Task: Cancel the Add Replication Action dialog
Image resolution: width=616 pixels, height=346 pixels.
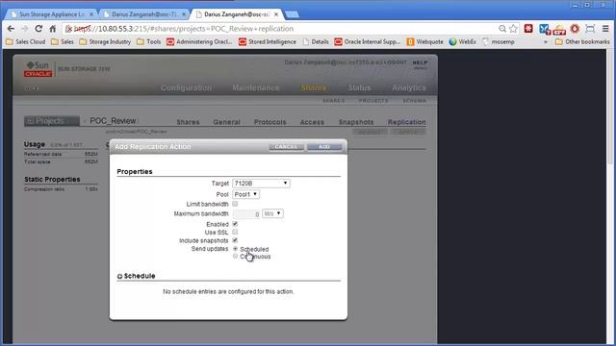Action: click(x=287, y=147)
